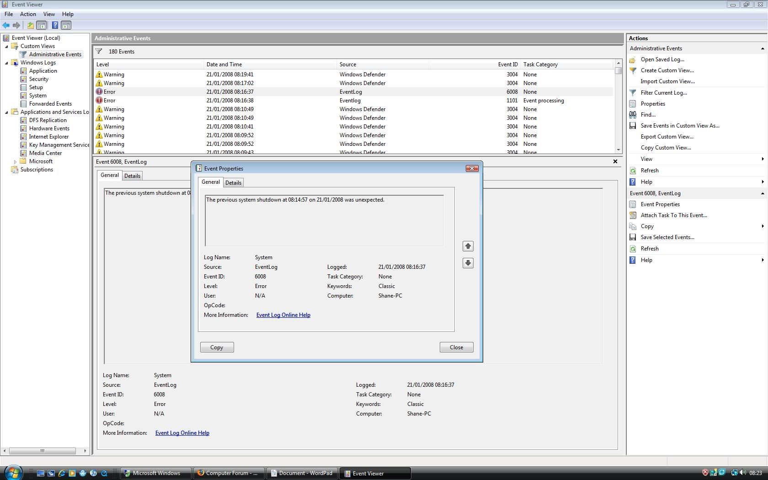768x480 pixels.
Task: Select the Error row with Event ID 1101
Action: (x=353, y=101)
